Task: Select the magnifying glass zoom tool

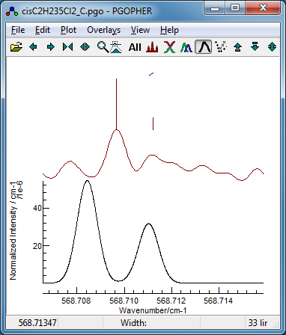Action: 103,47
